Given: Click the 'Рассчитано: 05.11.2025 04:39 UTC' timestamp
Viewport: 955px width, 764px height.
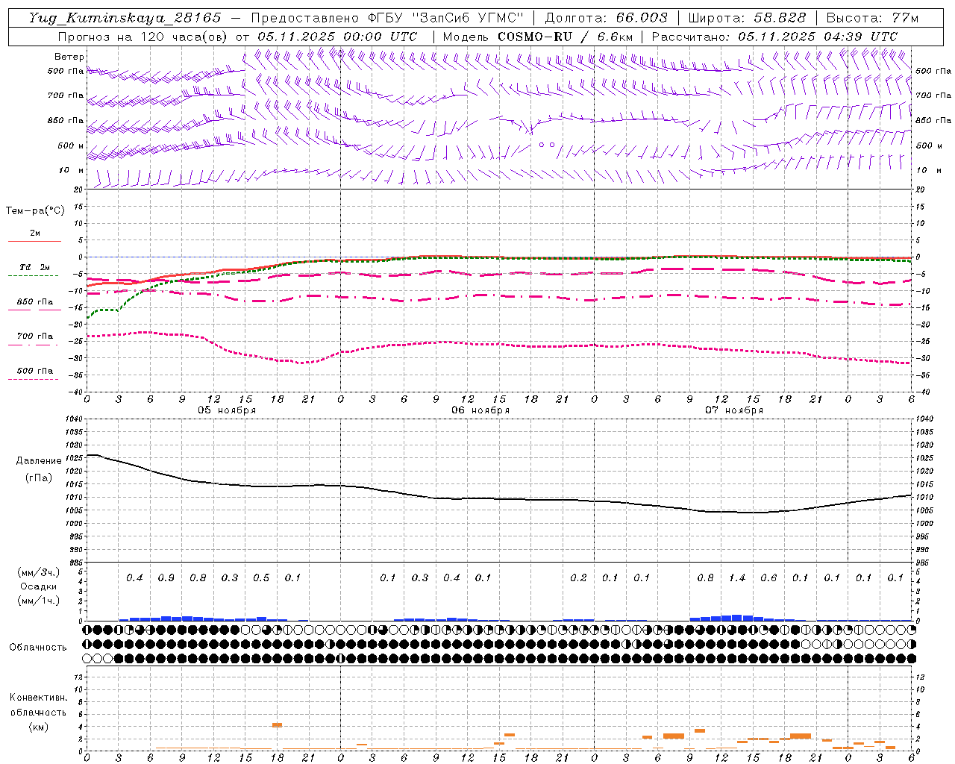Looking at the screenshot, I should 774,37.
